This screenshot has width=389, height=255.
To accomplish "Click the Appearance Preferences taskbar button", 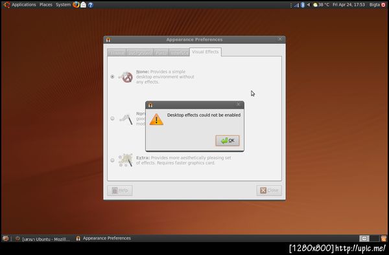I will [x=104, y=238].
